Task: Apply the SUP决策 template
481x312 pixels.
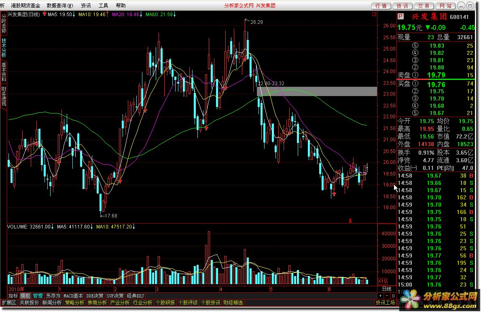Action: [x=115, y=296]
